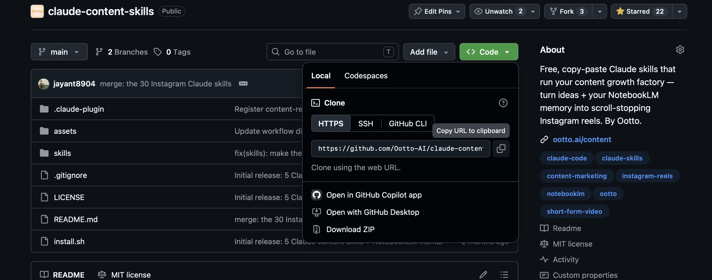
Task: Open the fix(skills): make the commit message
Action: [x=268, y=153]
